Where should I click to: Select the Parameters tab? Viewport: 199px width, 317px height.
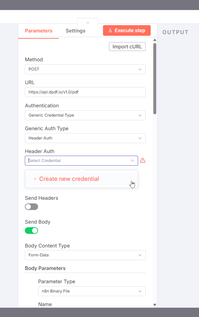coord(38,31)
